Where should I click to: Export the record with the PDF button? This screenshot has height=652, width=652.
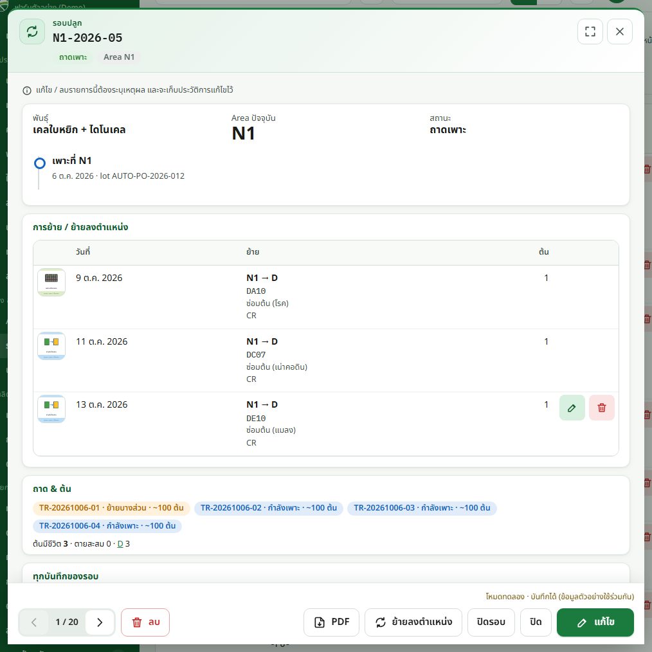pyautogui.click(x=331, y=622)
